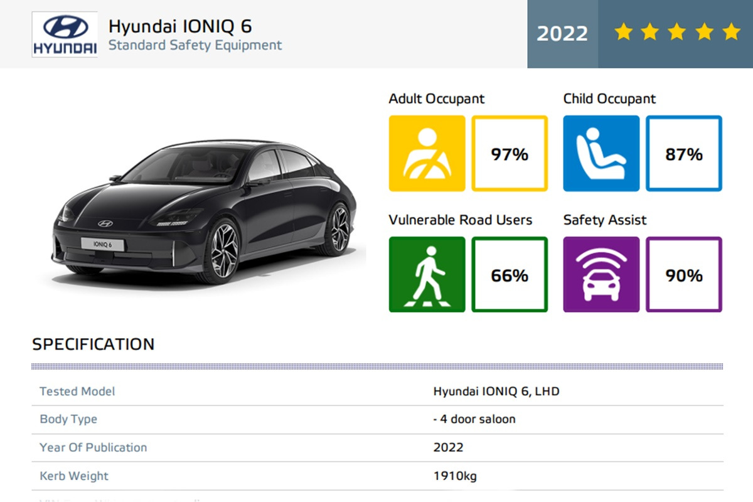
Task: Click the value Hyundai IONIQ 6, LHD
Action: [496, 392]
